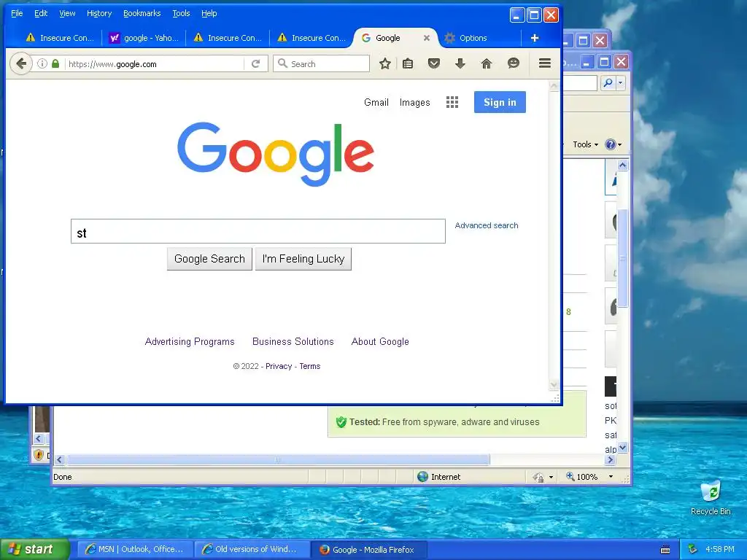Close the Google tab

[x=427, y=38]
